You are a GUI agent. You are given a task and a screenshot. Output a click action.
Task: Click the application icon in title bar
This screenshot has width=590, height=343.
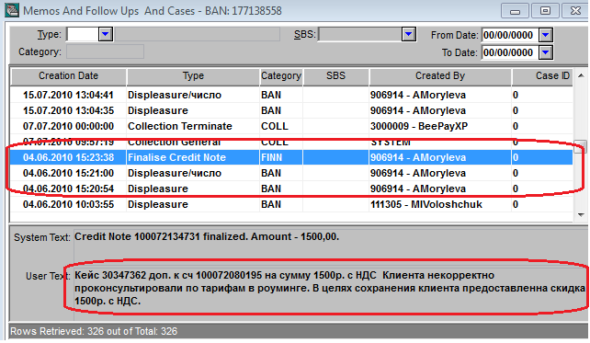pyautogui.click(x=11, y=10)
